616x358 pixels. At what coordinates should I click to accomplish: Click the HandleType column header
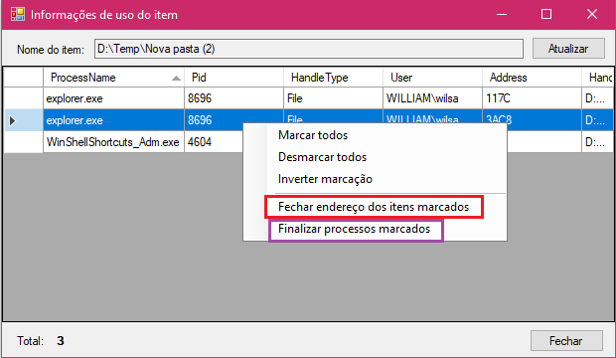tap(333, 78)
